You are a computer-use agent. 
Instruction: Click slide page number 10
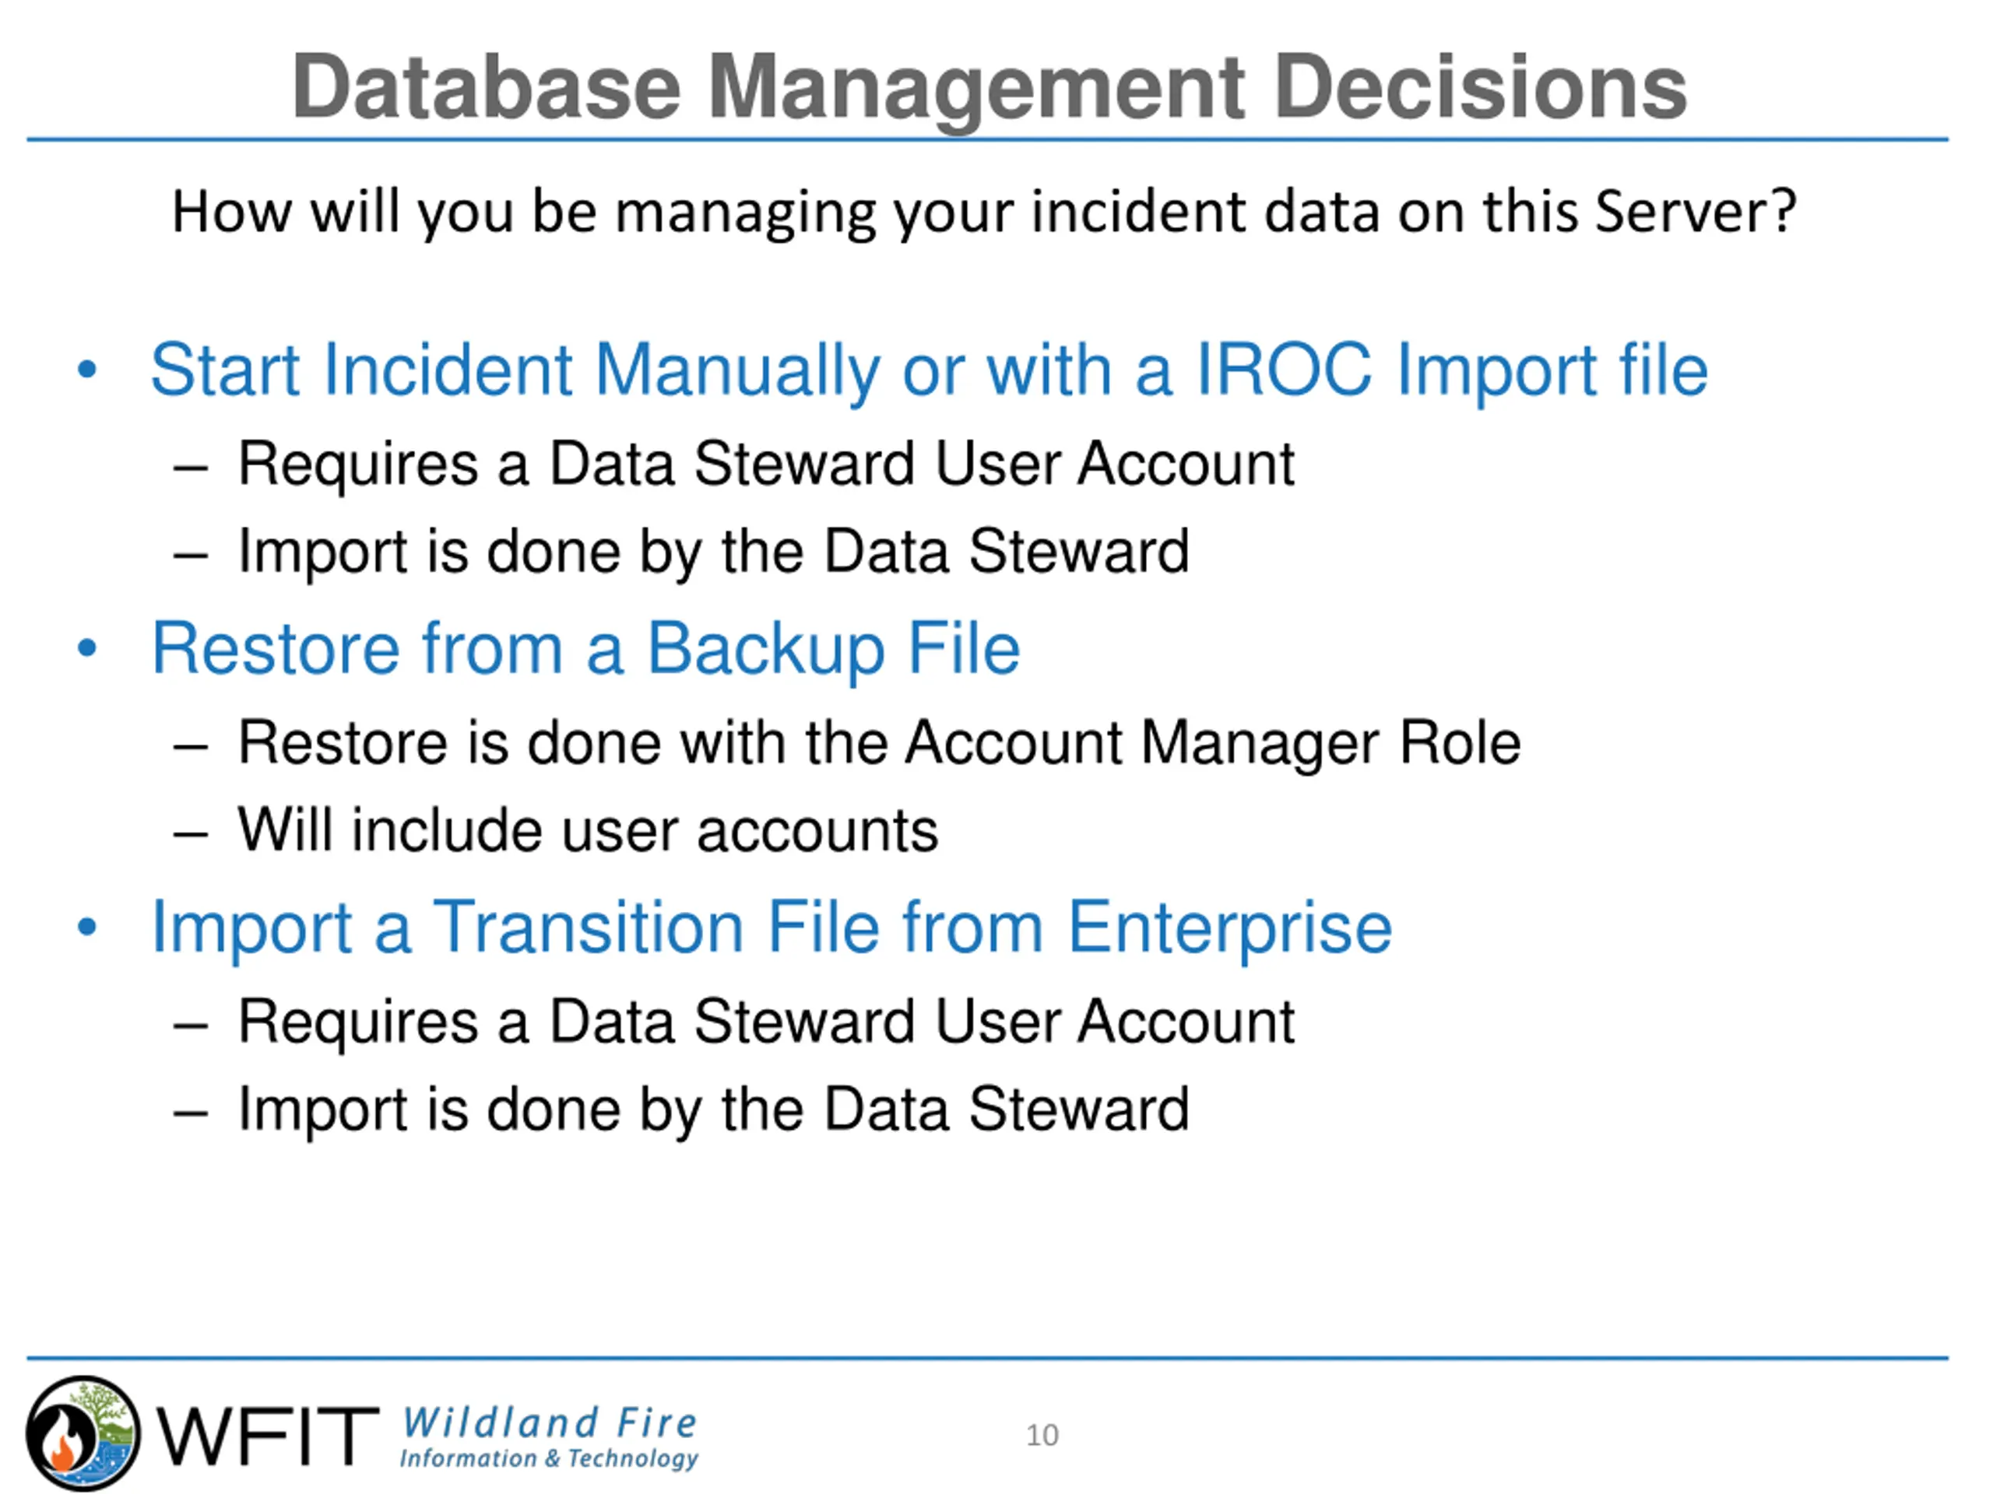click(1042, 1436)
